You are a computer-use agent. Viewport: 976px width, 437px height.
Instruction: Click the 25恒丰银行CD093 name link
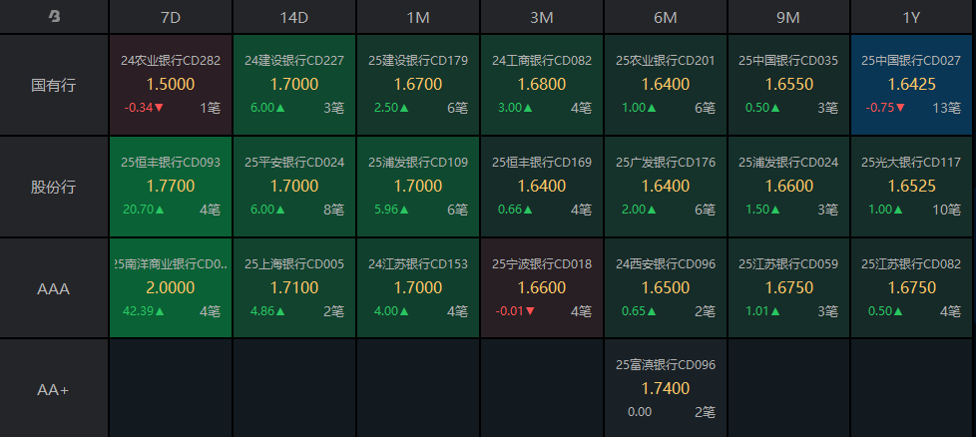pos(171,162)
